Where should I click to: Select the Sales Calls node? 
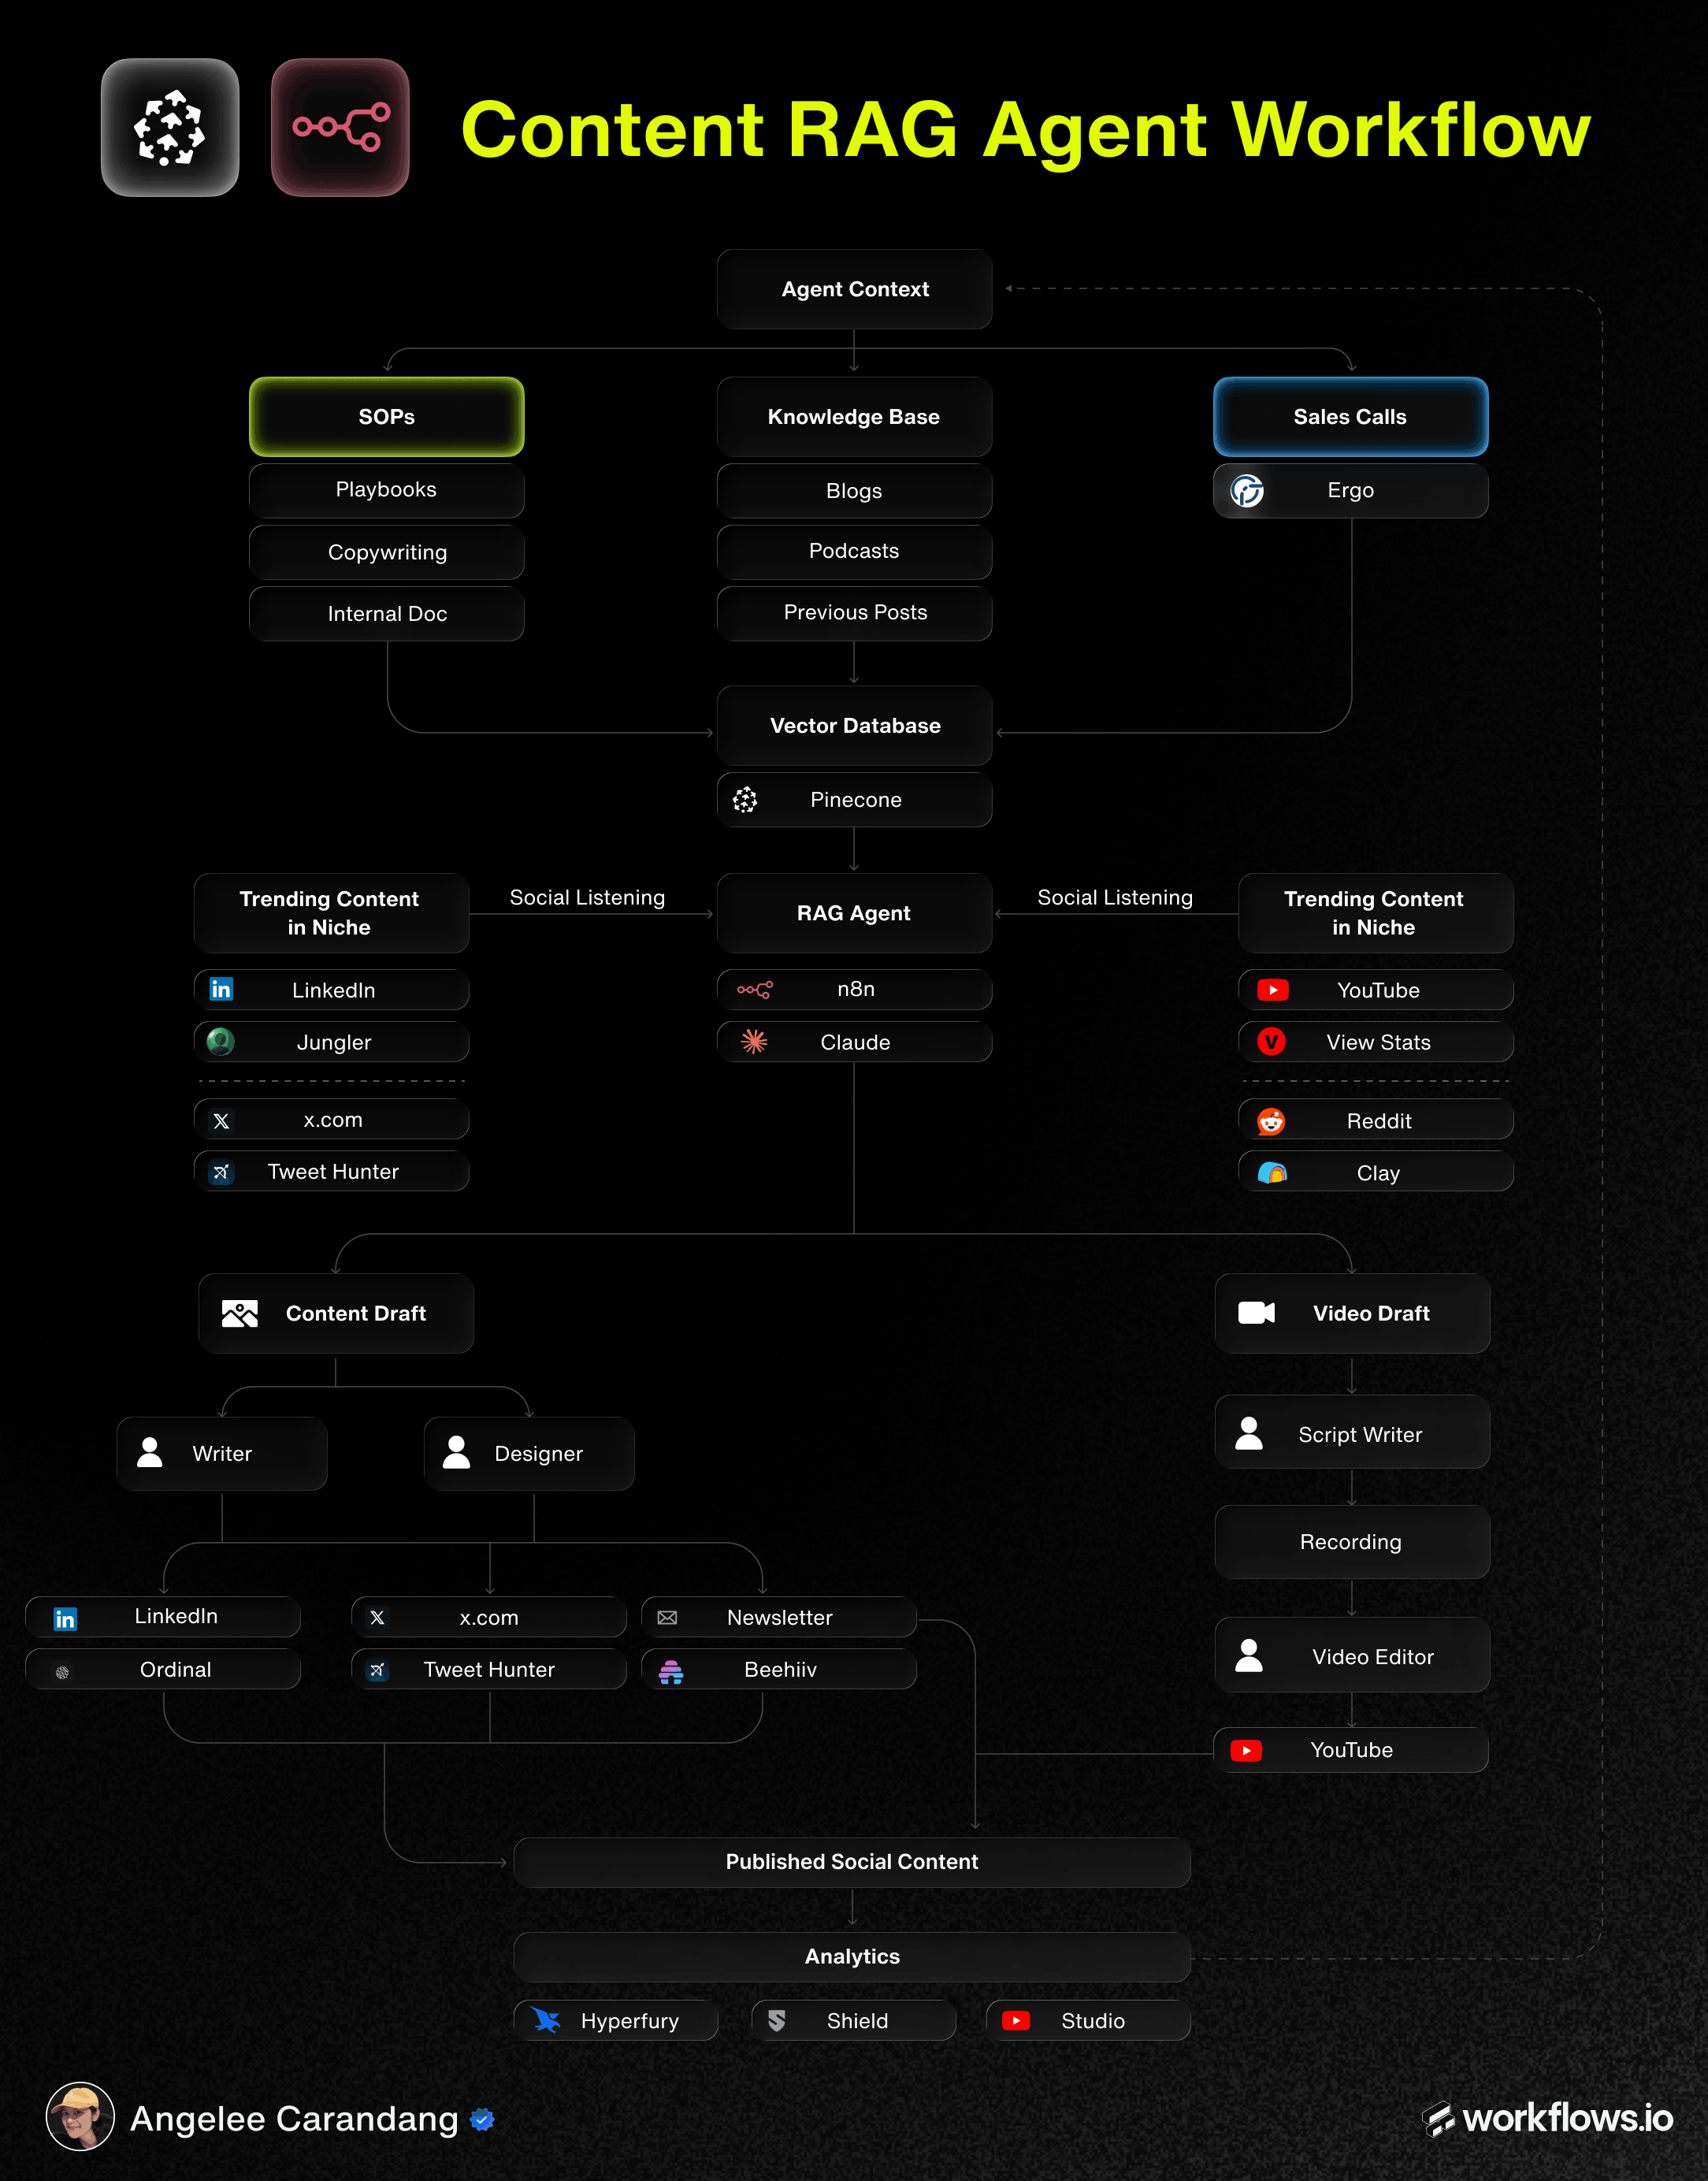click(1351, 417)
